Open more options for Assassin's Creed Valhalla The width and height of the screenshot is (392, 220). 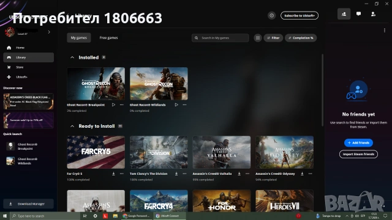(x=247, y=174)
